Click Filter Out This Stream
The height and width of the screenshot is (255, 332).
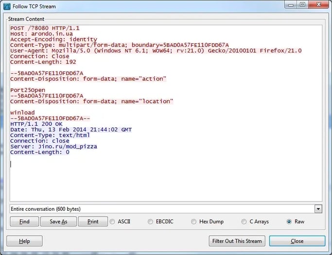(x=236, y=241)
